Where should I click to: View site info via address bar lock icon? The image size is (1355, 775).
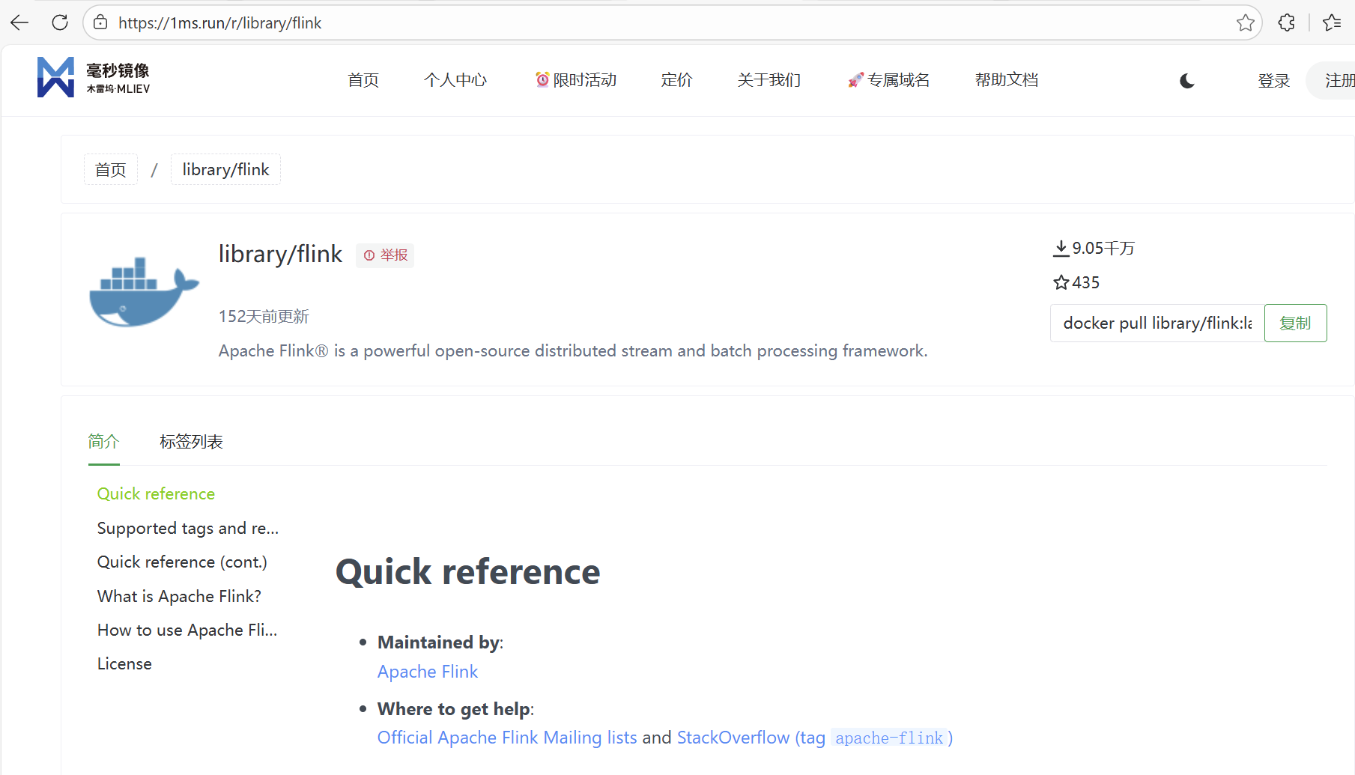100,22
